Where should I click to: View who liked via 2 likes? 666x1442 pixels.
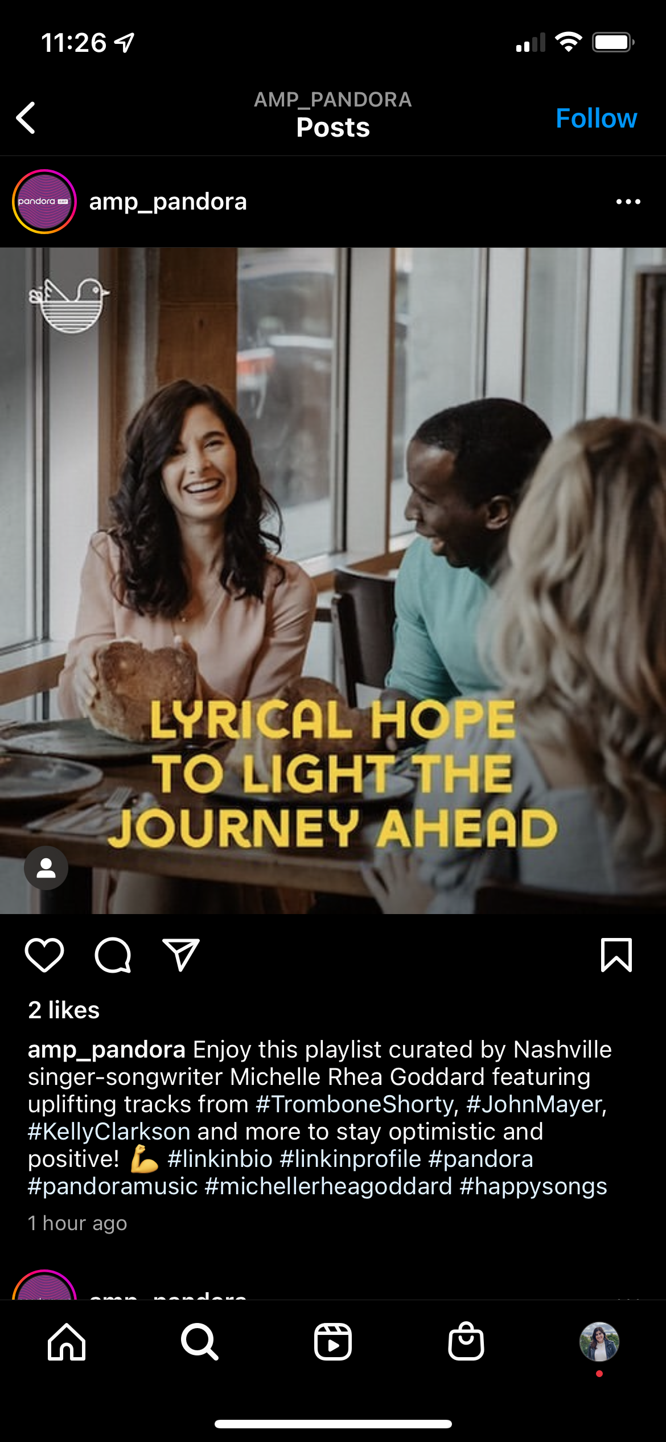click(64, 1010)
